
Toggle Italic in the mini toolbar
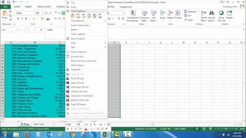[72, 129]
